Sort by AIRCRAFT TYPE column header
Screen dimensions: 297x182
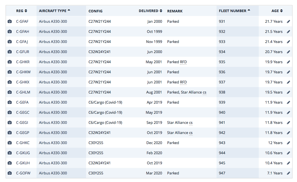tap(55, 11)
